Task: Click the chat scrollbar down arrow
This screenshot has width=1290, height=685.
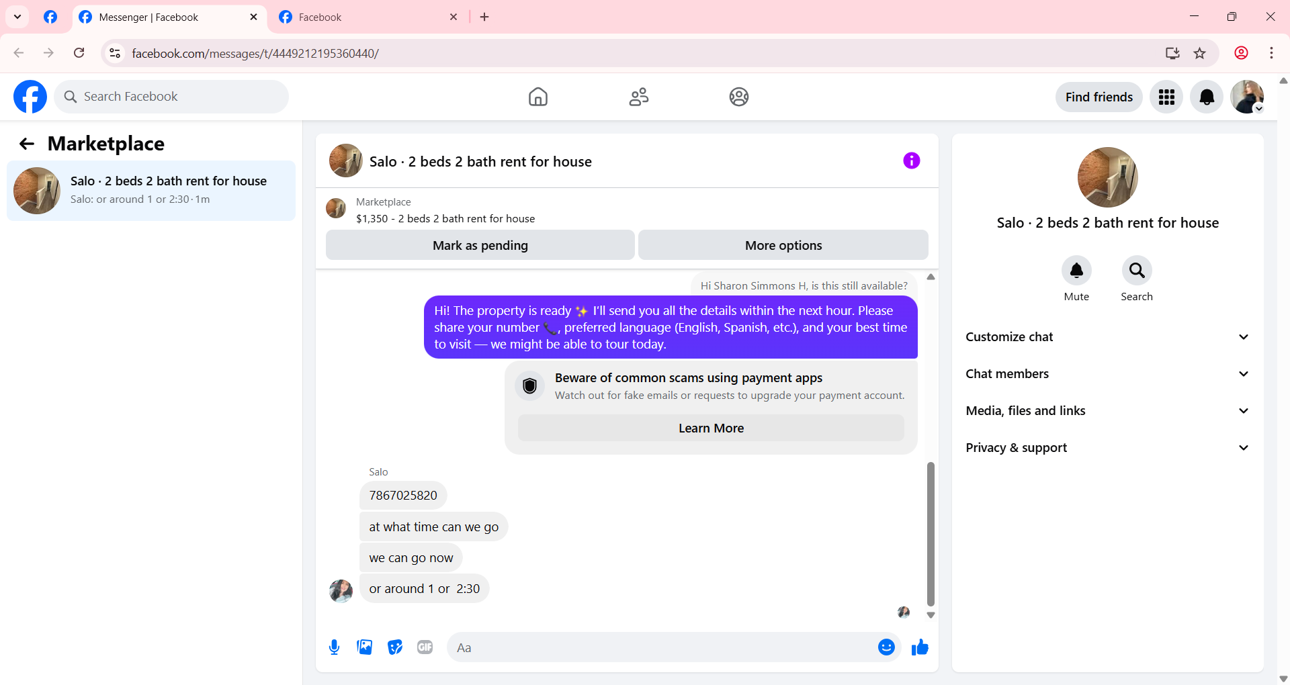Action: tap(931, 615)
